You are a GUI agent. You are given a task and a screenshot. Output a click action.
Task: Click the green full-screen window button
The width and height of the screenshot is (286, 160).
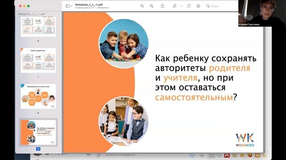coord(29,6)
